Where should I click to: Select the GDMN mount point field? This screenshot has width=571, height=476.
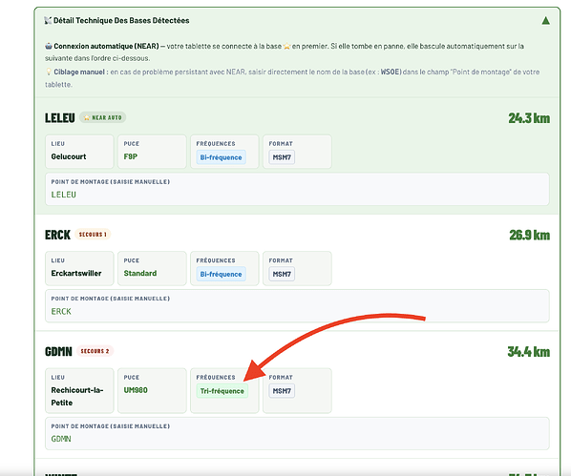[x=297, y=433]
